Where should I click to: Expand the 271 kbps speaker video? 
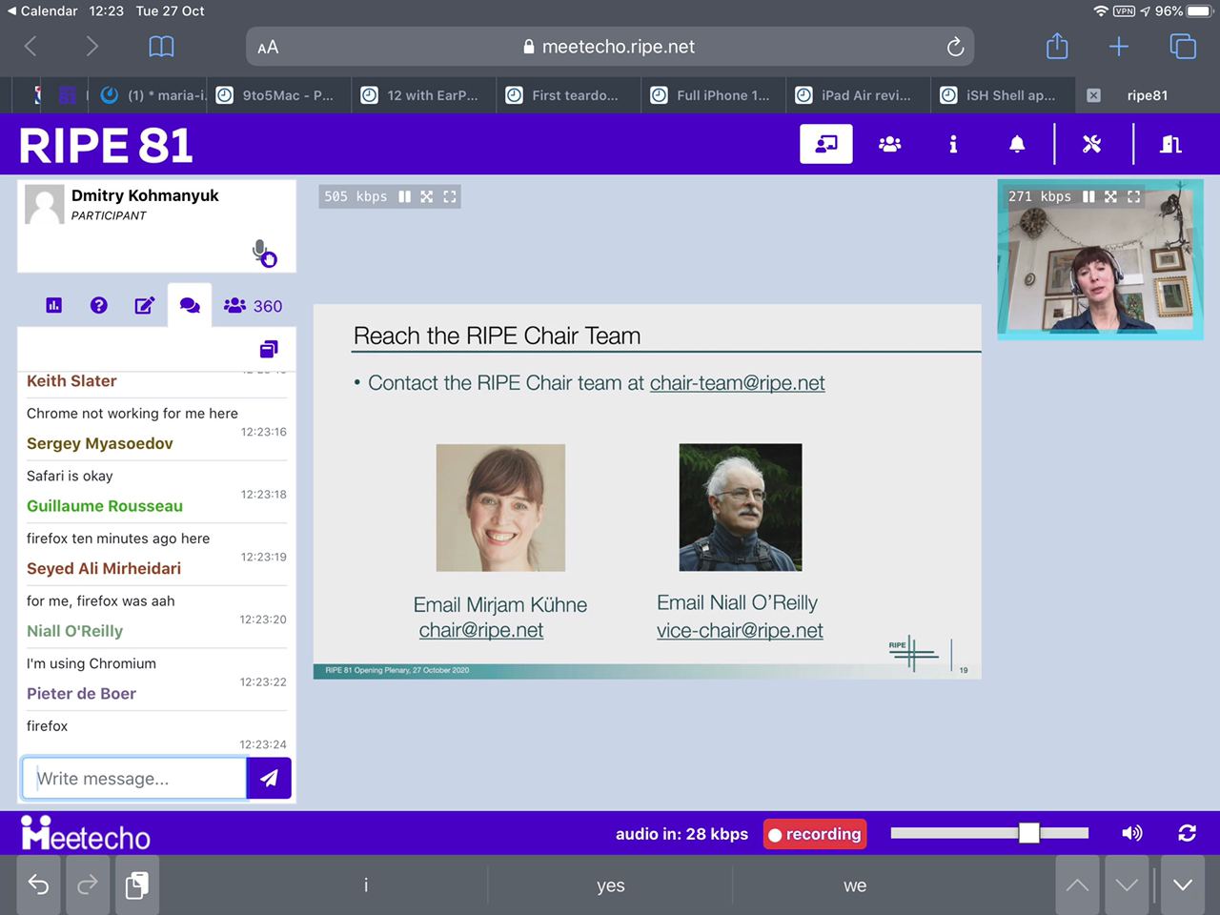point(1110,196)
